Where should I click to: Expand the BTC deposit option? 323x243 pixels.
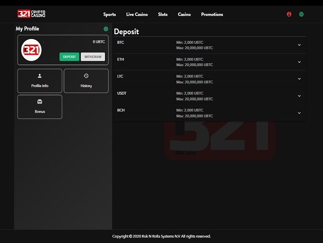299,45
